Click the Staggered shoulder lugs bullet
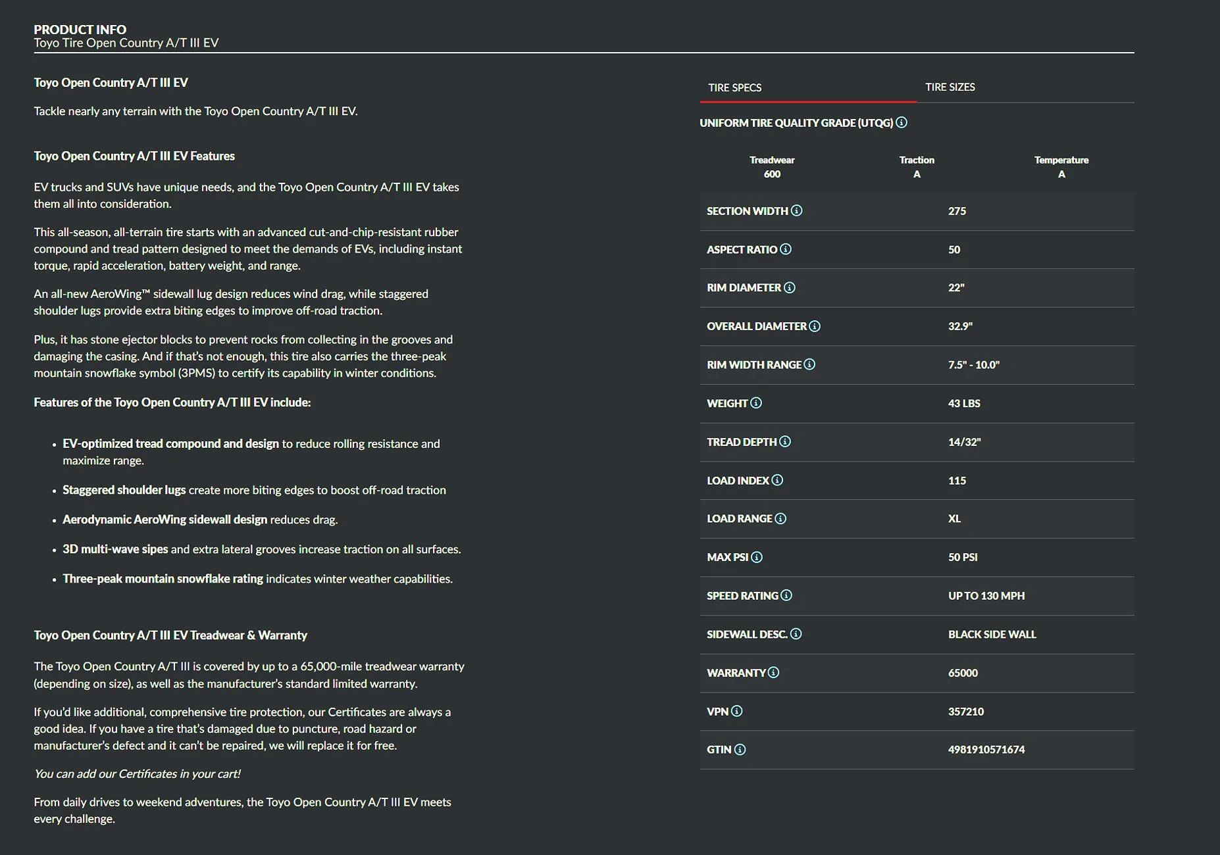Image resolution: width=1220 pixels, height=855 pixels. 254,490
